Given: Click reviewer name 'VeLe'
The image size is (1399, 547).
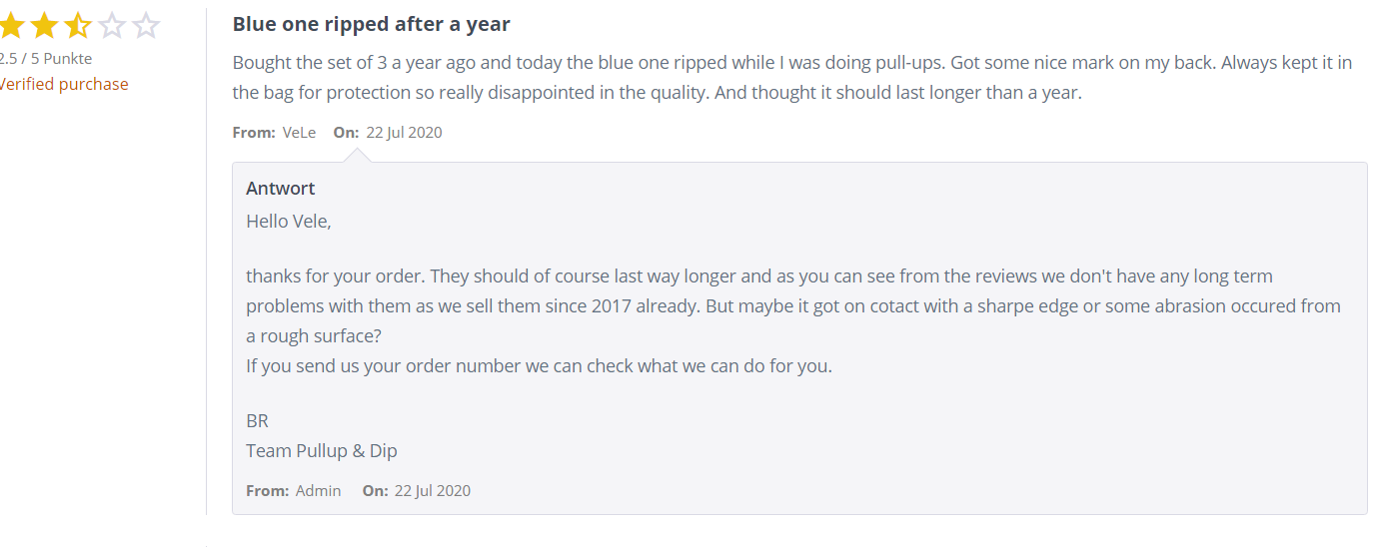Looking at the screenshot, I should [299, 132].
